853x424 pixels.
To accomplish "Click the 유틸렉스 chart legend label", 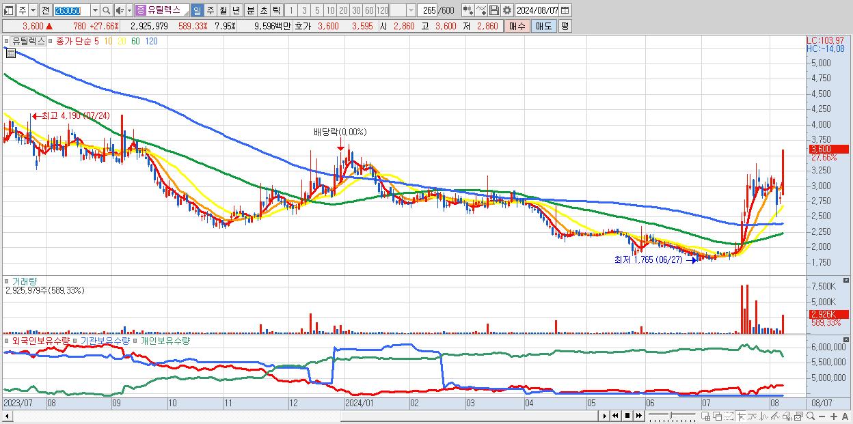I will click(28, 41).
